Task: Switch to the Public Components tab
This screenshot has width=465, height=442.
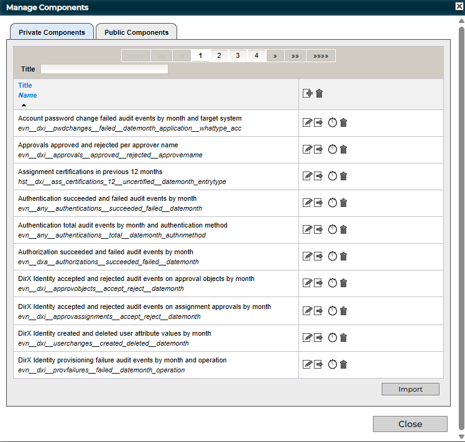Action: 136,32
